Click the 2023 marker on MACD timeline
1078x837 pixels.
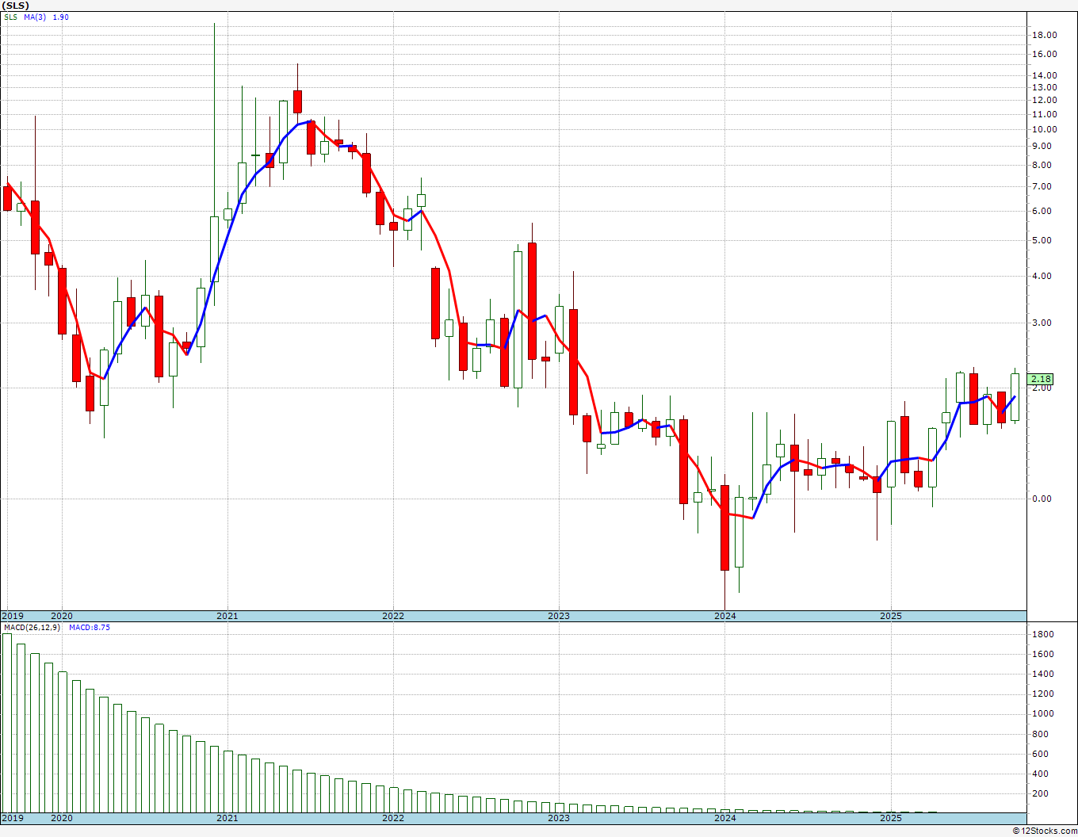pos(558,818)
